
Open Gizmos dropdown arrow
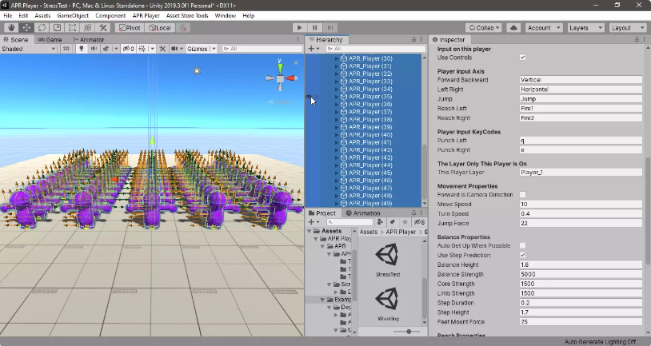click(214, 49)
